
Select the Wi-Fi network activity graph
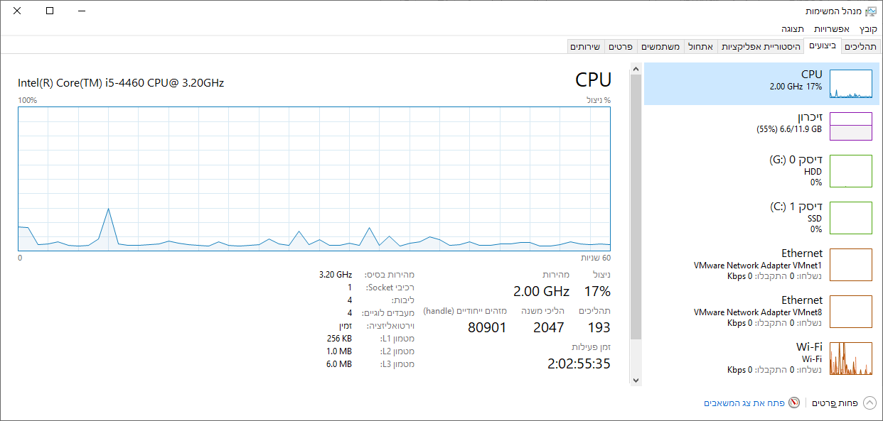851,359
